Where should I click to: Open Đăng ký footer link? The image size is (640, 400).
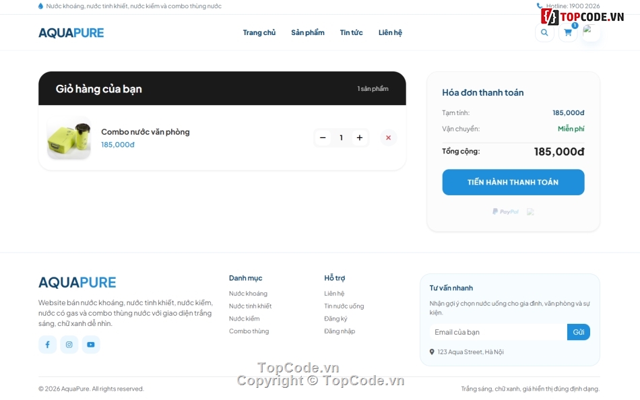[x=335, y=319]
